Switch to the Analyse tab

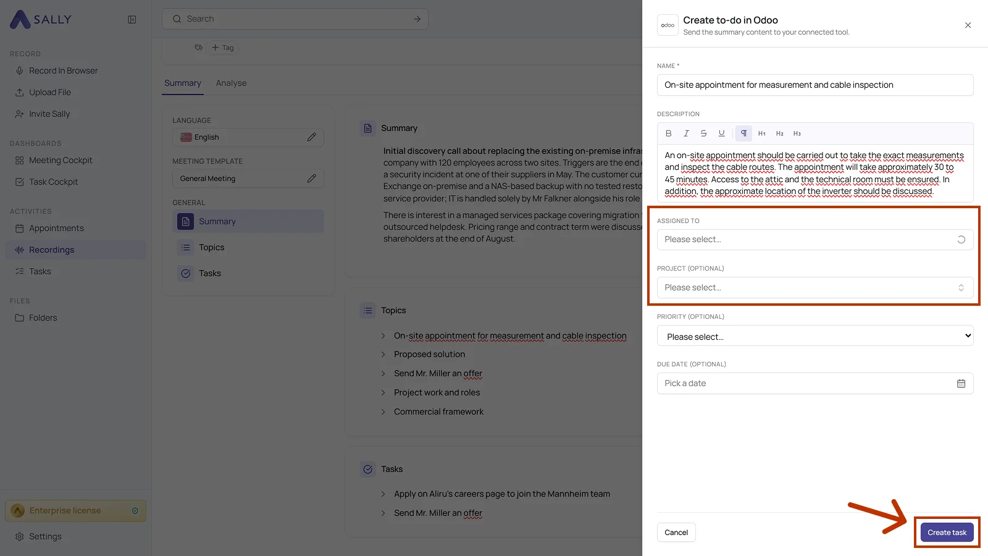[231, 83]
